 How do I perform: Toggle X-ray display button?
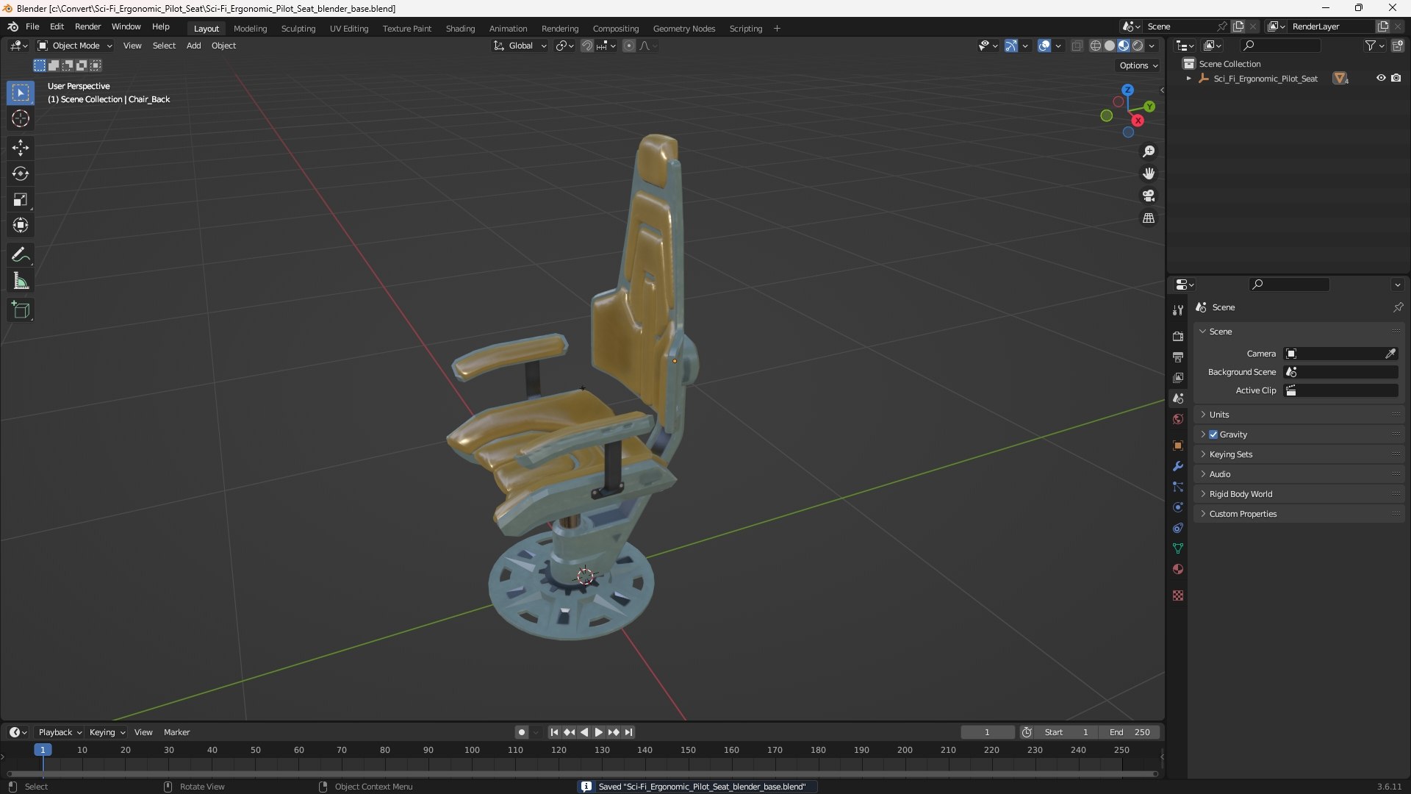1077,46
